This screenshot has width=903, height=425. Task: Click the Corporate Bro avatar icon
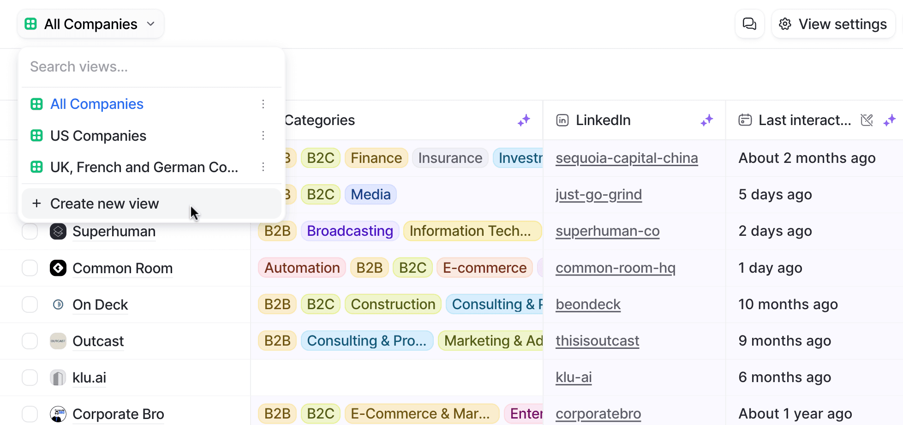pyautogui.click(x=58, y=414)
